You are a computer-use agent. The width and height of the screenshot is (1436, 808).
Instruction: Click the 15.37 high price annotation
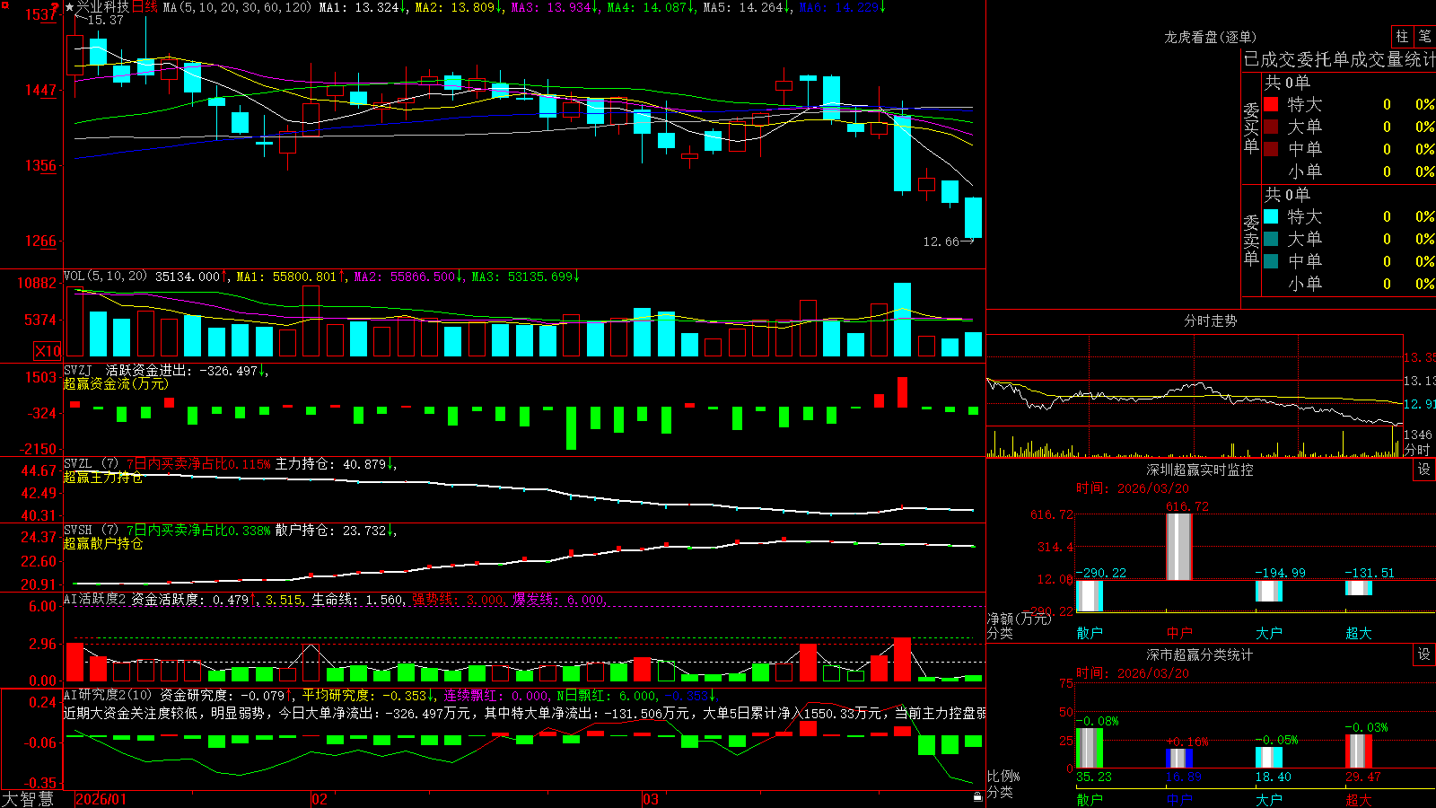[105, 20]
